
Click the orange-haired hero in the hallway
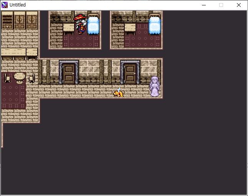[119, 92]
